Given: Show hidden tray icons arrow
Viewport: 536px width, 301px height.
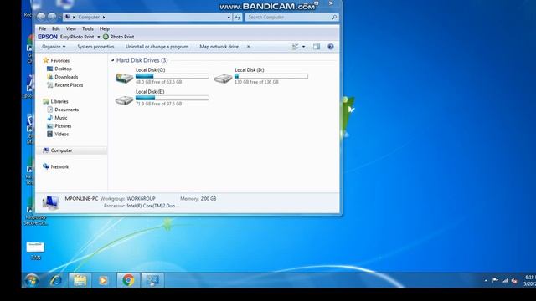Looking at the screenshot, I should coord(486,281).
